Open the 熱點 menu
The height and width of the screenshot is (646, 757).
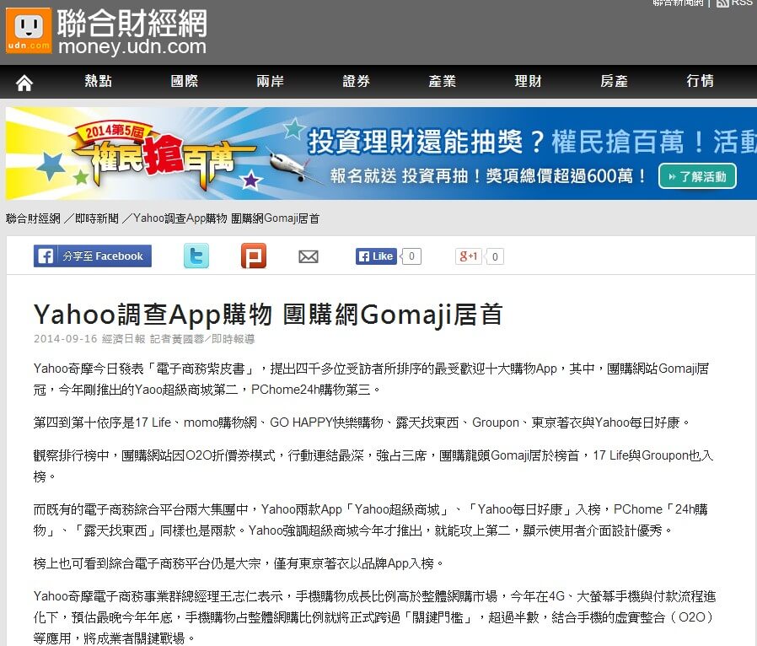point(99,81)
